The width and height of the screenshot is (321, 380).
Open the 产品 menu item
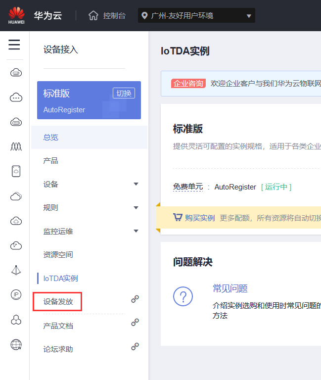50,161
